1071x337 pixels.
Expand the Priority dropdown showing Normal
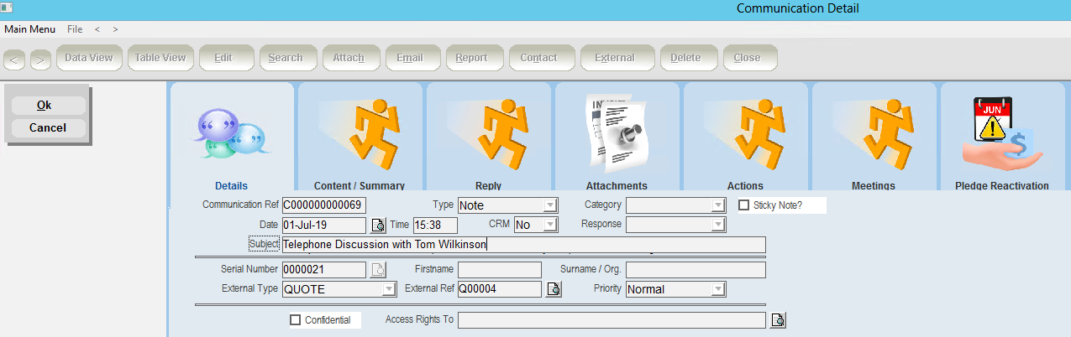717,289
